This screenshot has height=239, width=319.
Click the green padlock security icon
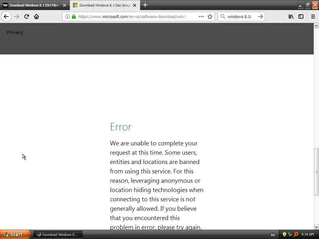(74, 16)
